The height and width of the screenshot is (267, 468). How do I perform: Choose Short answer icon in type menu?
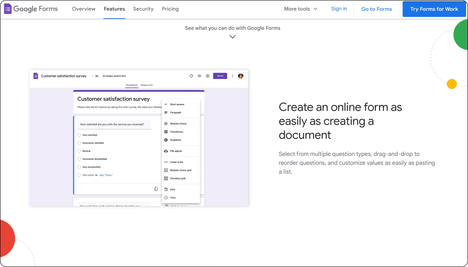[x=166, y=104]
